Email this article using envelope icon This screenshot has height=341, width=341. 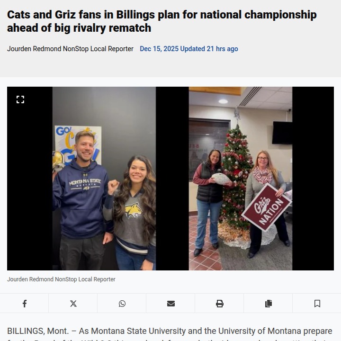click(171, 304)
